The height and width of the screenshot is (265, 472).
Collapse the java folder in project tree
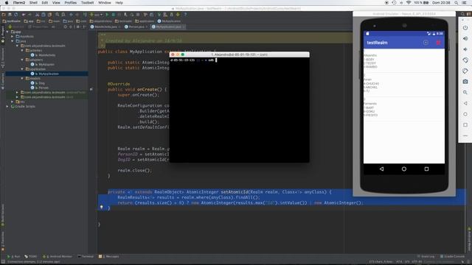coord(13,41)
